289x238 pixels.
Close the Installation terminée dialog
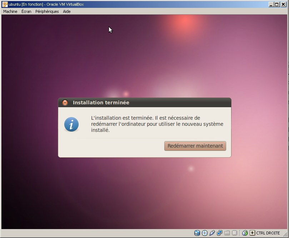(x=65, y=103)
